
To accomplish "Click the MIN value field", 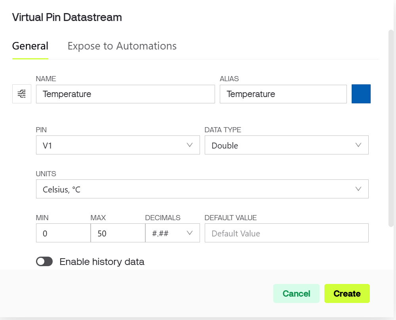I will [63, 233].
